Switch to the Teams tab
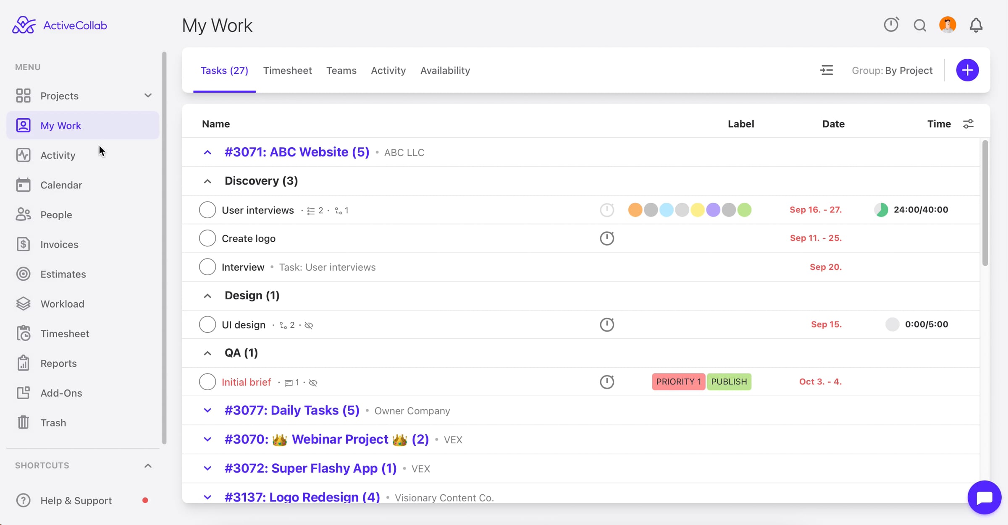Viewport: 1008px width, 525px height. pyautogui.click(x=341, y=71)
